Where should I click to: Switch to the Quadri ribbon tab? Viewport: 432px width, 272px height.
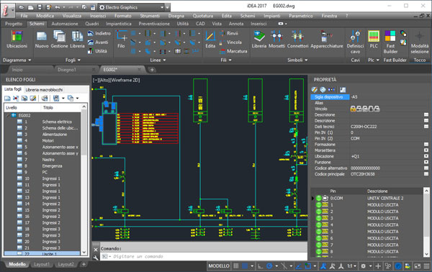coord(92,24)
